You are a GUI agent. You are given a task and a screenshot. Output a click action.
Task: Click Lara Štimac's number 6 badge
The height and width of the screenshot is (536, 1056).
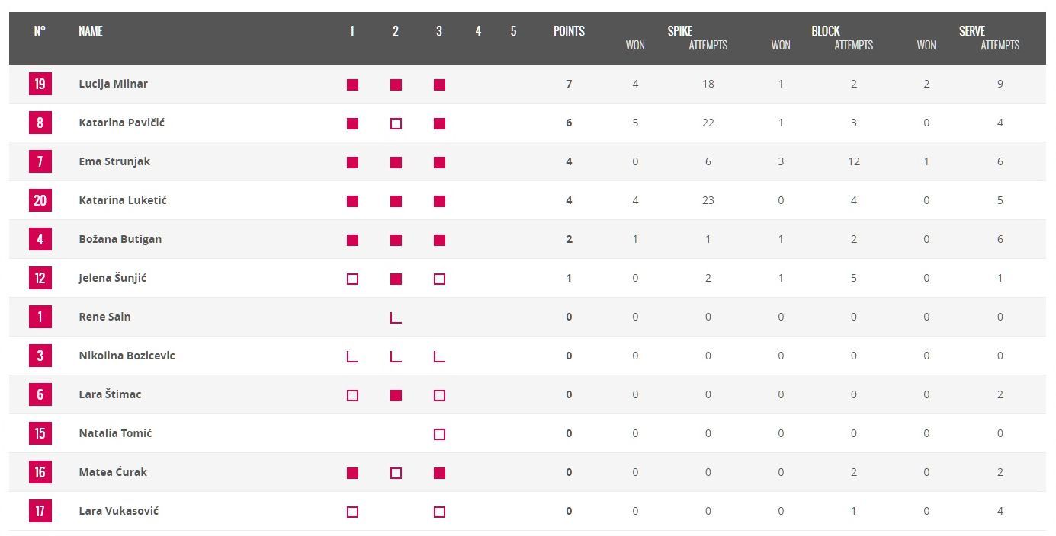click(40, 394)
